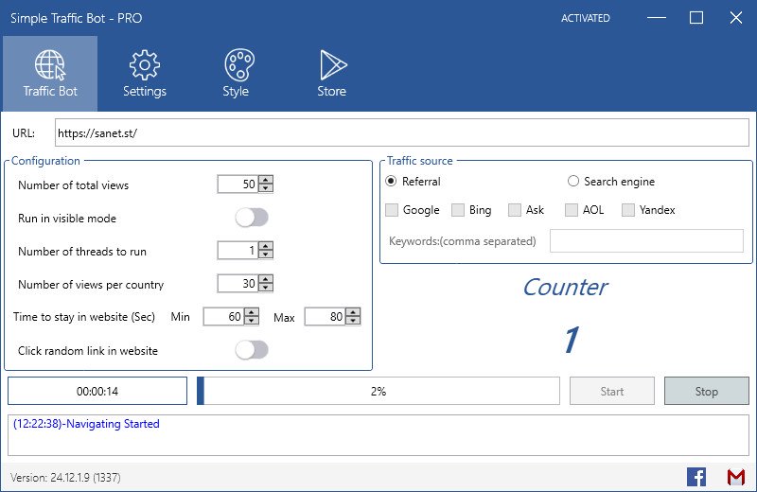
Task: Select the Search engine radio button
Action: click(x=573, y=182)
